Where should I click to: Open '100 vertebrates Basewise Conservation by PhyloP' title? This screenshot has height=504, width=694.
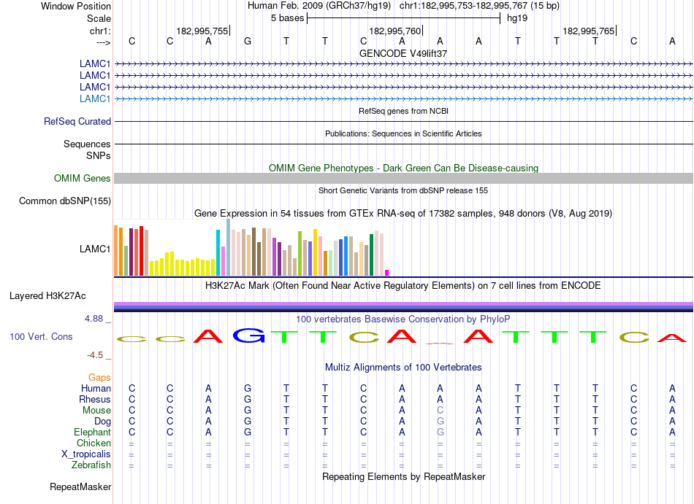[x=403, y=319]
